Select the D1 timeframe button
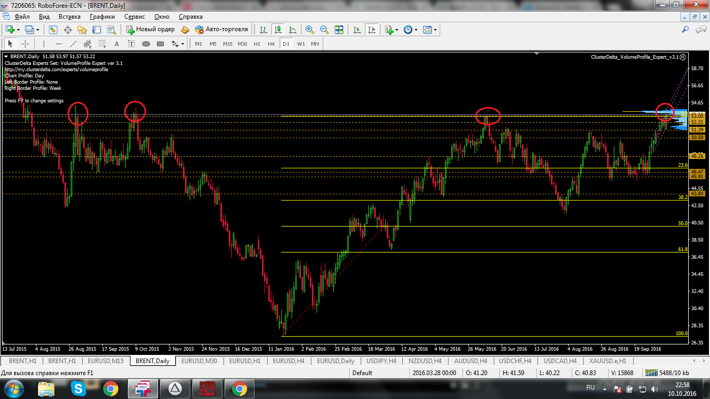 click(x=286, y=44)
